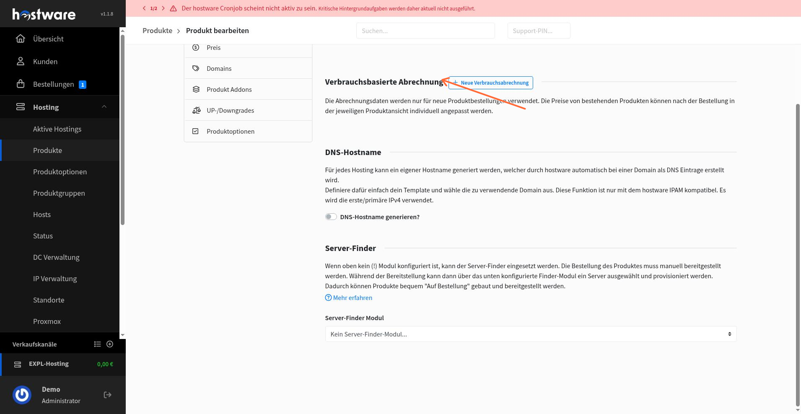Viewport: 801px width, 414px height.
Task: Click version label v1.1.8
Action: coord(107,14)
